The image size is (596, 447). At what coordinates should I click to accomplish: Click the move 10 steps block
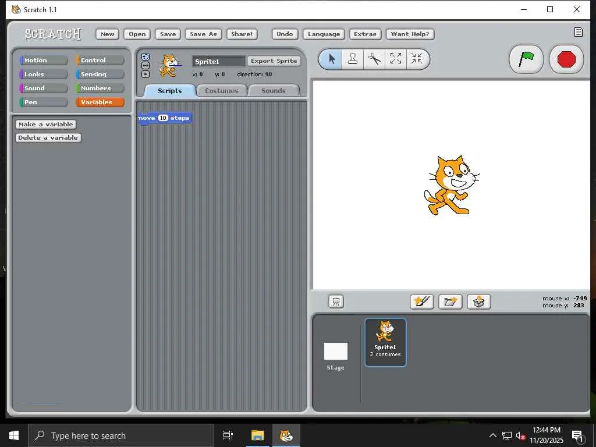165,118
